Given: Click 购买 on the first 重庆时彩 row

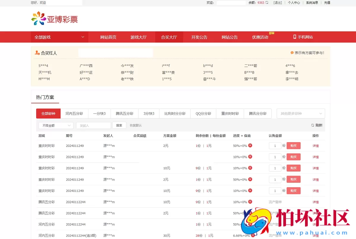Looking at the screenshot, I should [293, 145].
